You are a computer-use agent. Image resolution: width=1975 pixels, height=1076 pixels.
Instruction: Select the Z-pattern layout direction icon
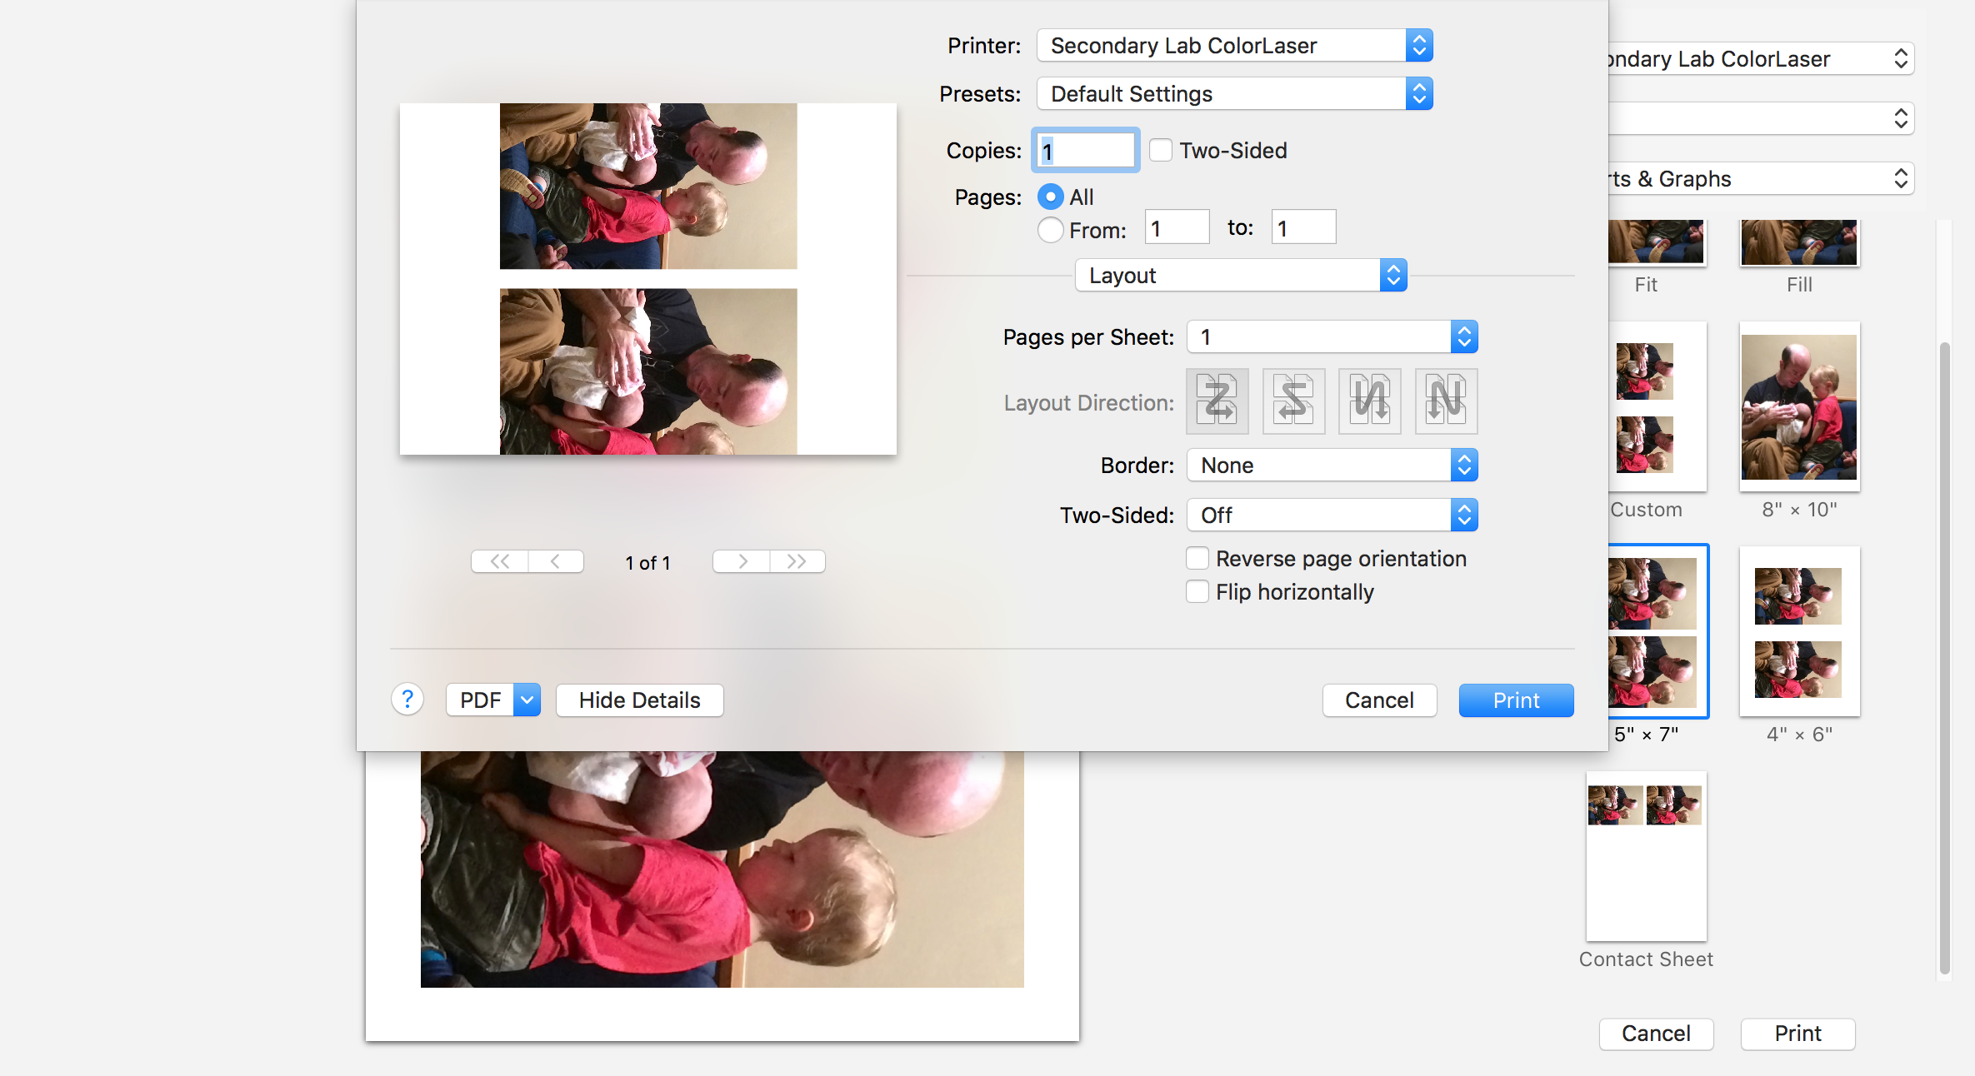1217,401
